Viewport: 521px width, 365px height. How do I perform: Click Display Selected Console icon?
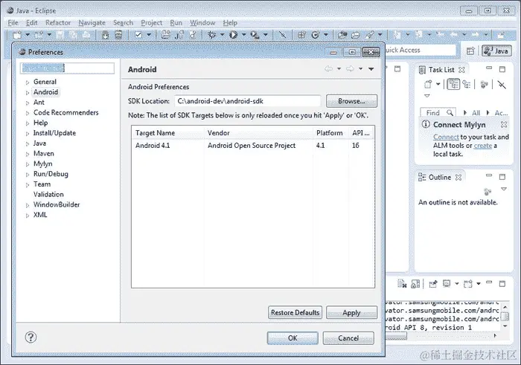pyautogui.click(x=447, y=284)
